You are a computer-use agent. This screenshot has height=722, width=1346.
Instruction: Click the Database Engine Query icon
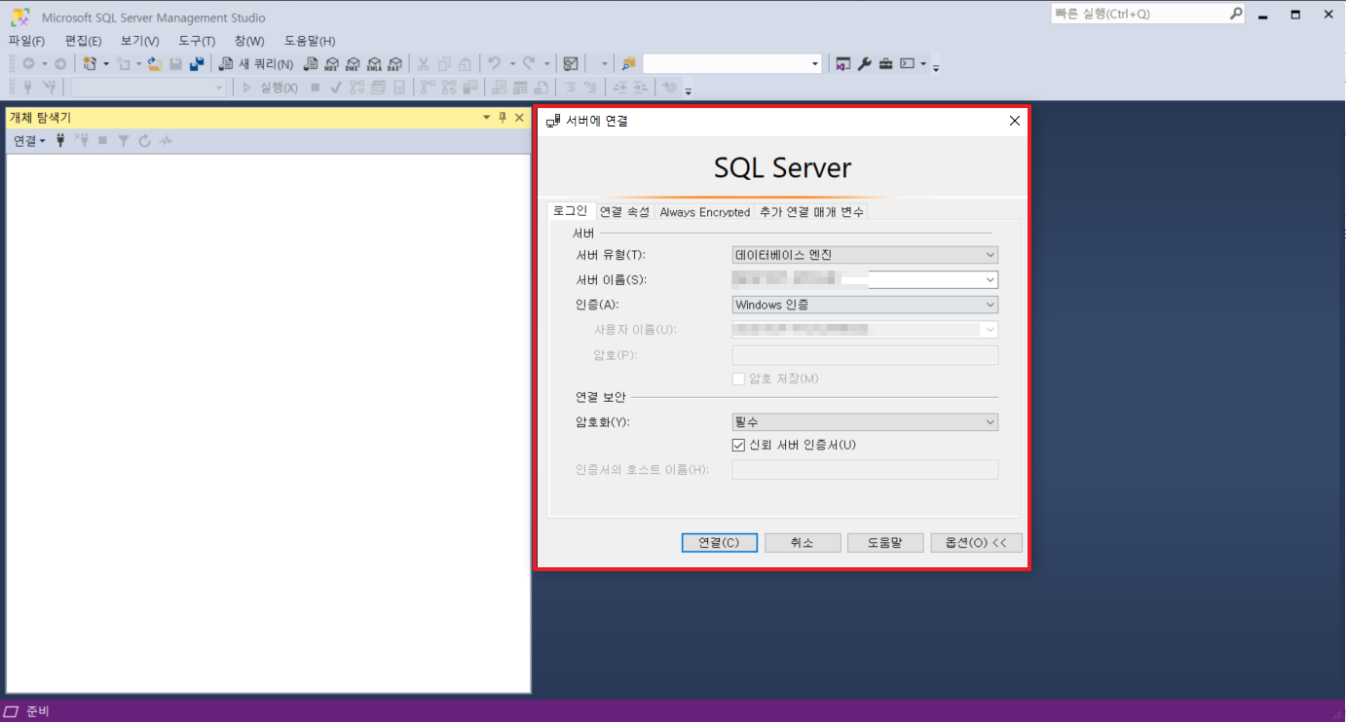tap(311, 64)
